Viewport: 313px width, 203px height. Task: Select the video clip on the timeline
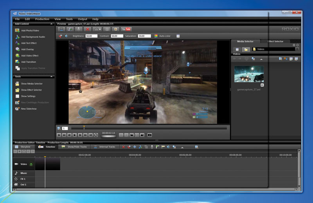tap(47, 164)
